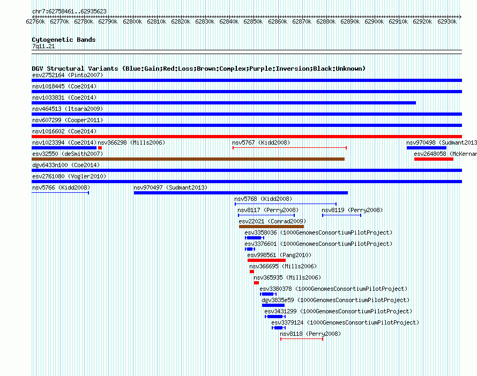Select esv22021 (Conrad2009) label
This screenshot has height=376, width=477.
point(272,221)
